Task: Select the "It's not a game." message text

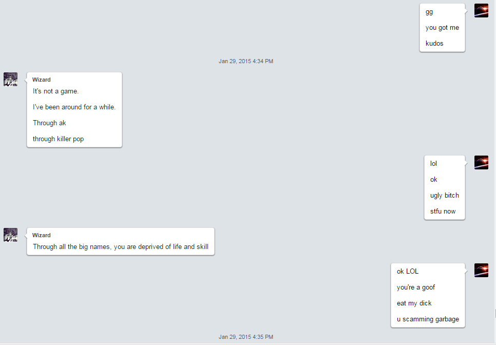Action: pyautogui.click(x=55, y=91)
